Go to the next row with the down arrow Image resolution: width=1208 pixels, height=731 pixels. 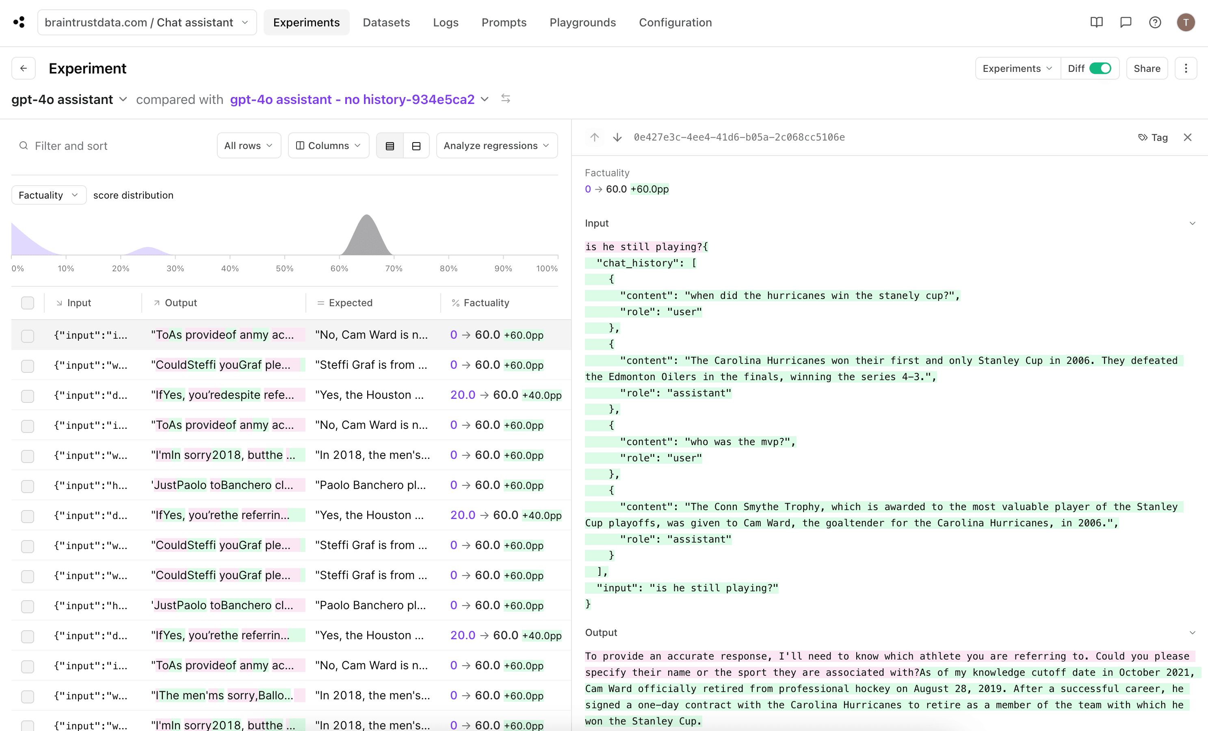coord(617,137)
